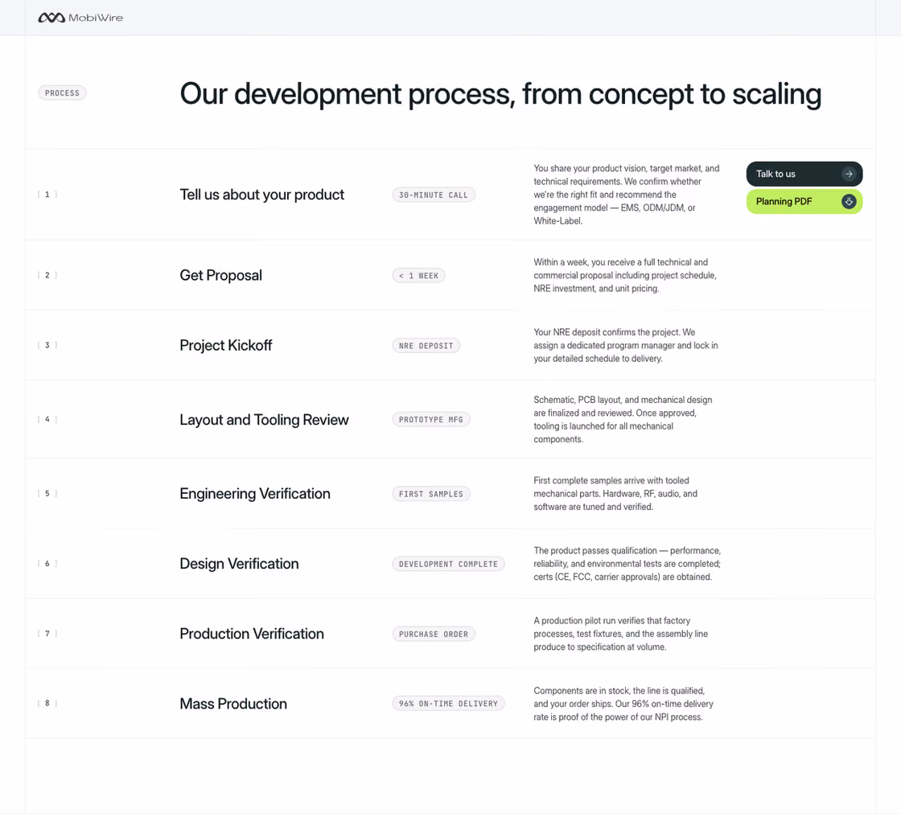The height and width of the screenshot is (814, 901).
Task: Select step 3 number marker
Action: point(47,345)
